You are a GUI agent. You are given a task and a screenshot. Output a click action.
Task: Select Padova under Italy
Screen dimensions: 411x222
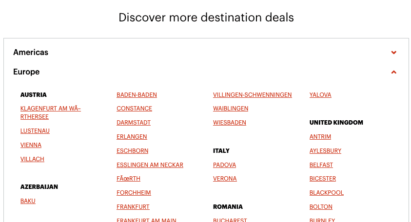[x=224, y=165]
